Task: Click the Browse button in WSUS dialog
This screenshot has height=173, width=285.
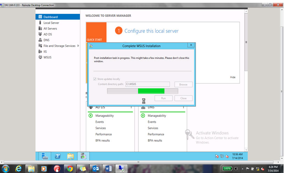Action: pyautogui.click(x=183, y=85)
